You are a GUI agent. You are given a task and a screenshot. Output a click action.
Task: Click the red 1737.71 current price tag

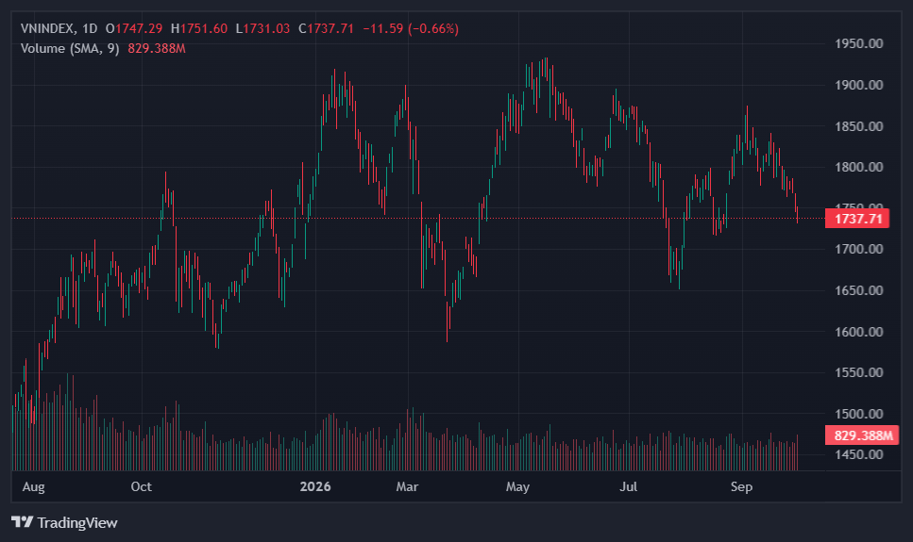click(857, 219)
